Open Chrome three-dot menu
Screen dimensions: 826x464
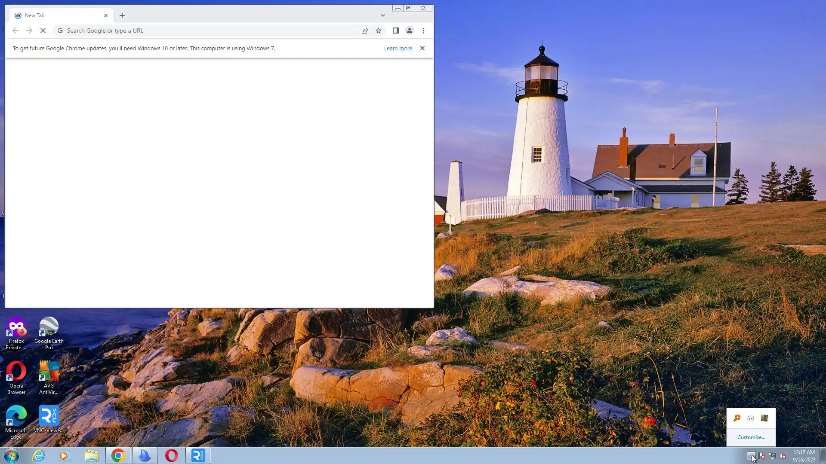(x=423, y=31)
